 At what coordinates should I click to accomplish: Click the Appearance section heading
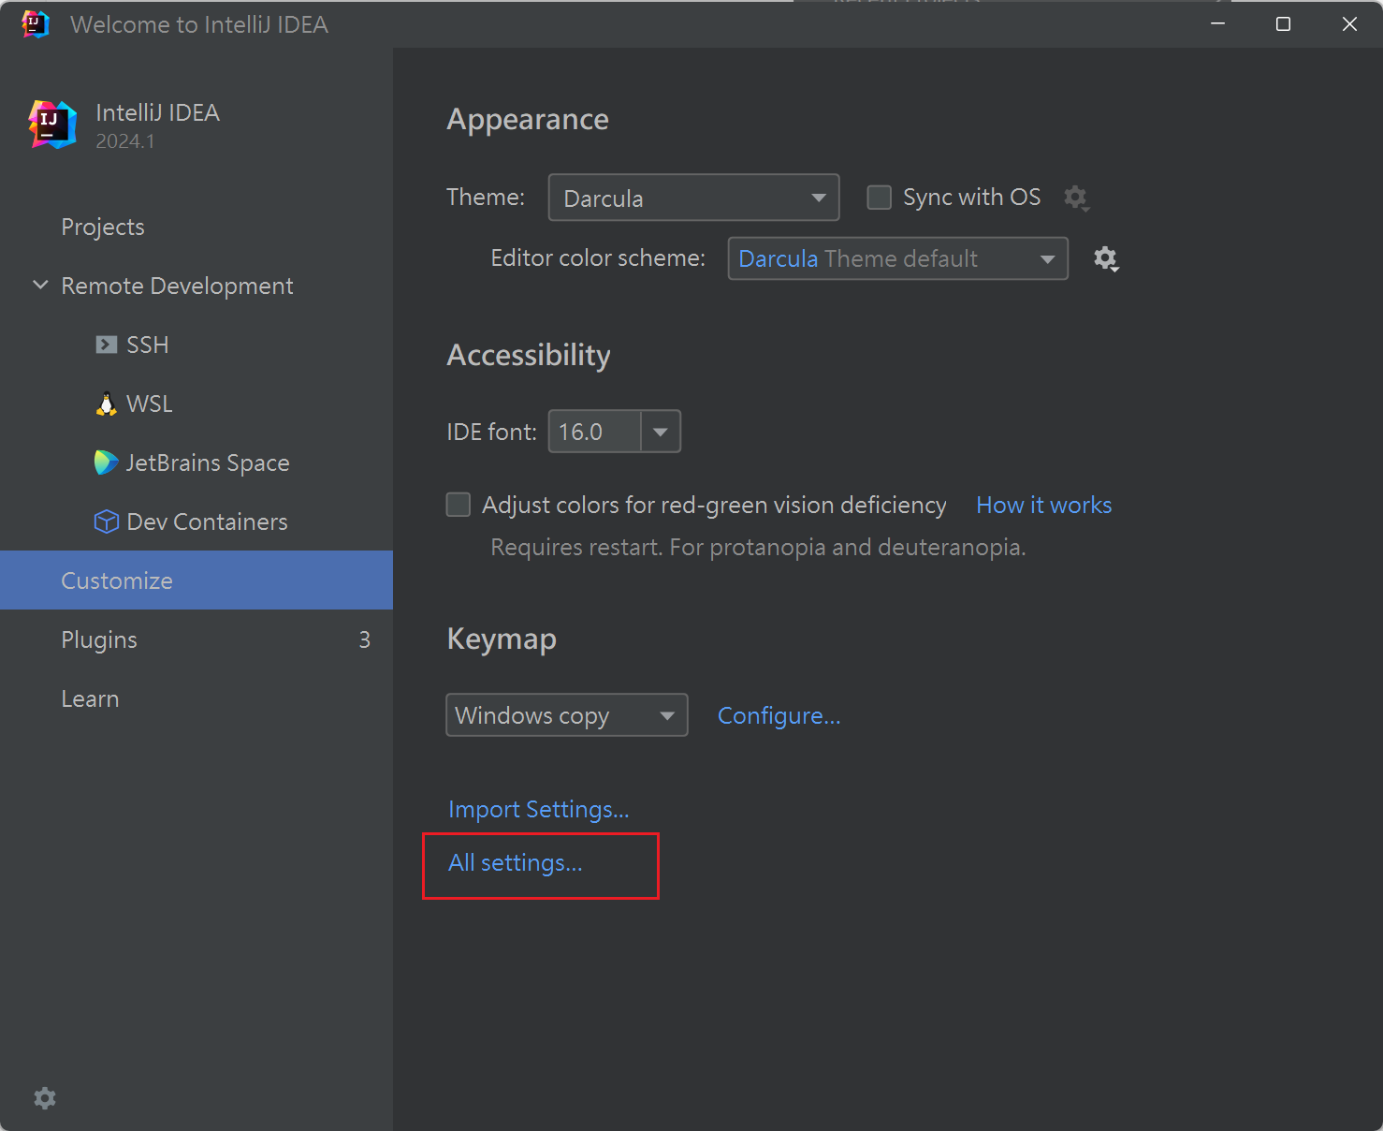pyautogui.click(x=528, y=120)
